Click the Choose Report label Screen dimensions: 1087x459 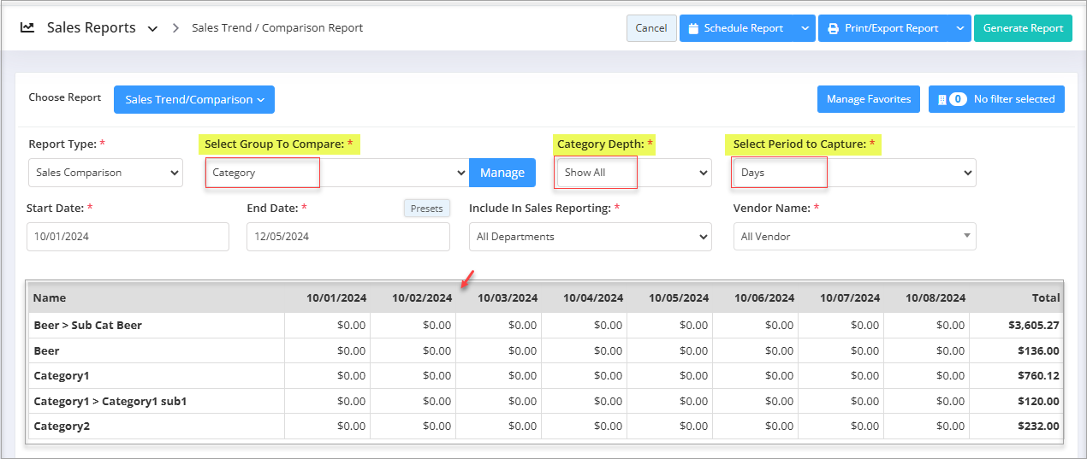65,97
